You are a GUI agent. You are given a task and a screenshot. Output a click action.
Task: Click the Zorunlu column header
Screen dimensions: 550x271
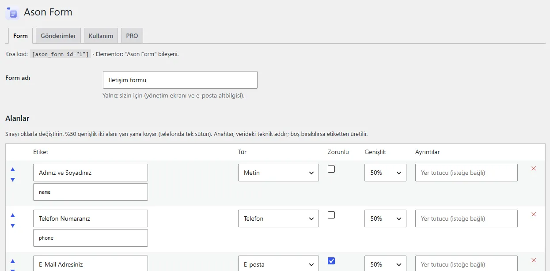point(338,152)
